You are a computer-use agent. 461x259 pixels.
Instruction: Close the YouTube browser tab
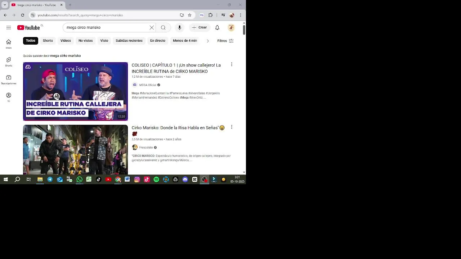click(x=61, y=5)
